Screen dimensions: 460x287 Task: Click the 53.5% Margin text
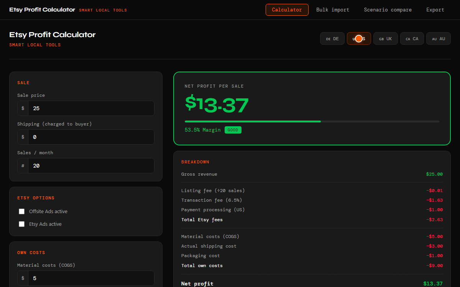[x=203, y=130]
